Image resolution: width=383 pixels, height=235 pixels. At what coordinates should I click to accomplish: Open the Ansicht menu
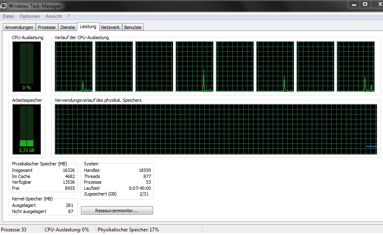pos(53,16)
